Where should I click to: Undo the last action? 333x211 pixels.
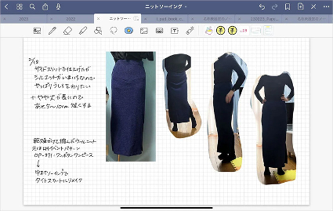[x=262, y=7]
